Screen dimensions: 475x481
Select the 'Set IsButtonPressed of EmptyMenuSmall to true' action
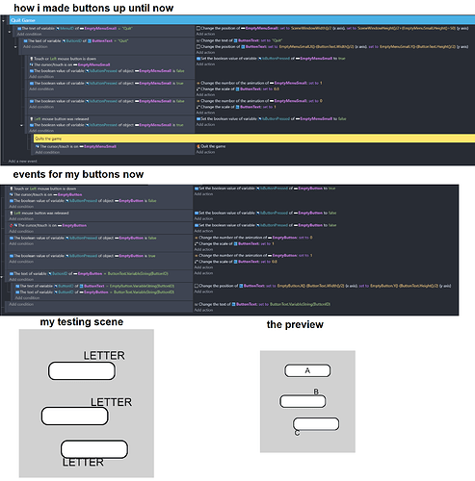point(271,59)
